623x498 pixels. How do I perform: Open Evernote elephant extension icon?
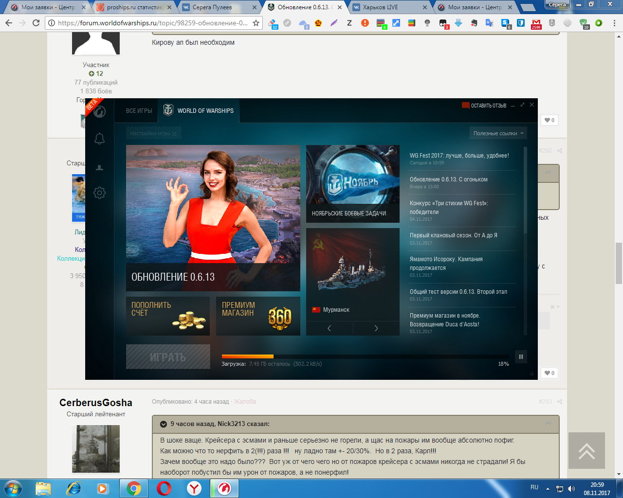coord(474,23)
